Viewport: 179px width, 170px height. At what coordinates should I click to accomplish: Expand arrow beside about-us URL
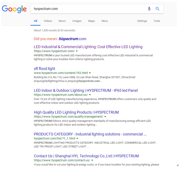(x=90, y=95)
